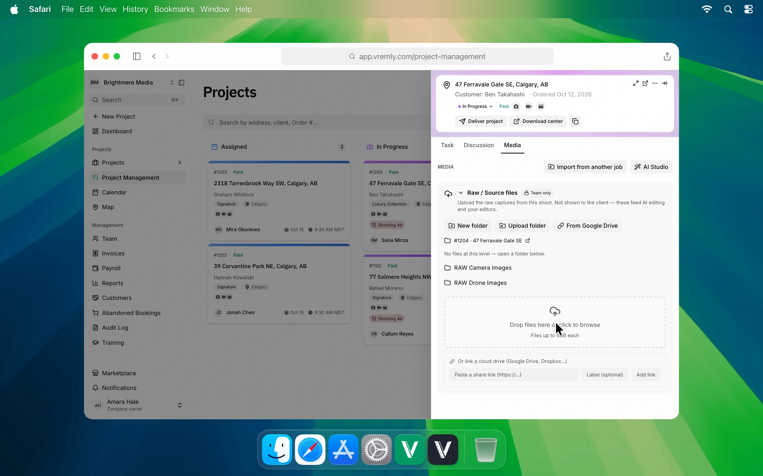Viewport: 763px width, 476px height.
Task: Open macOS Spotlight search icon
Action: click(x=728, y=9)
